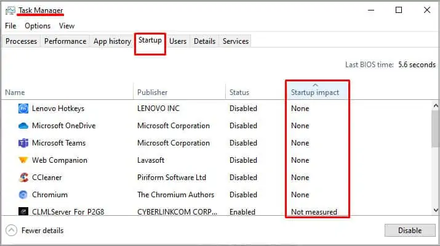Click the scrollbar down arrow

(436, 210)
